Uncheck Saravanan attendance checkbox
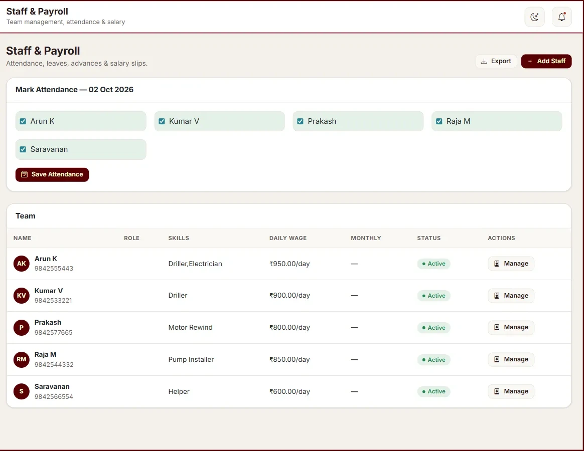 coord(23,149)
